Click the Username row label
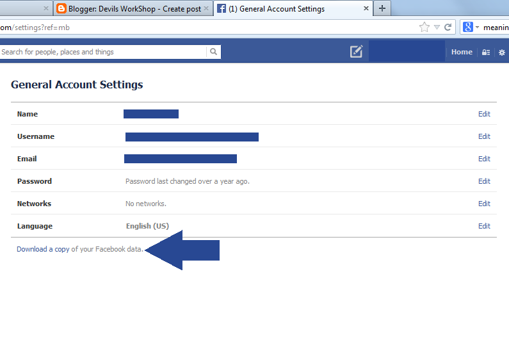Screen dimensions: 509x347 point(36,136)
